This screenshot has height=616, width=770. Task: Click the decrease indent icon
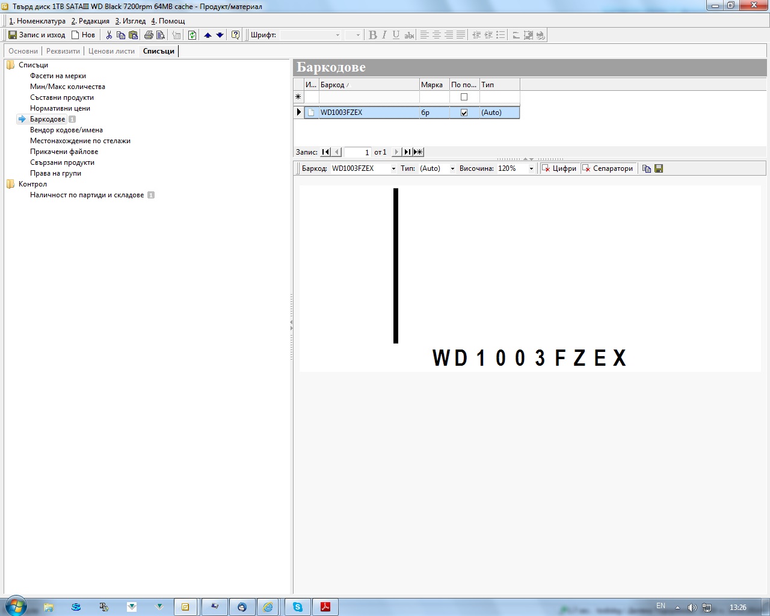pyautogui.click(x=476, y=35)
